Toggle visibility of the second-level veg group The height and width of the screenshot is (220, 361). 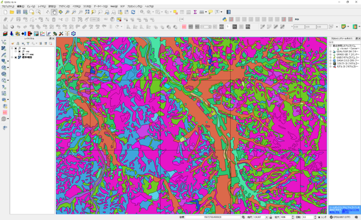click(19, 51)
